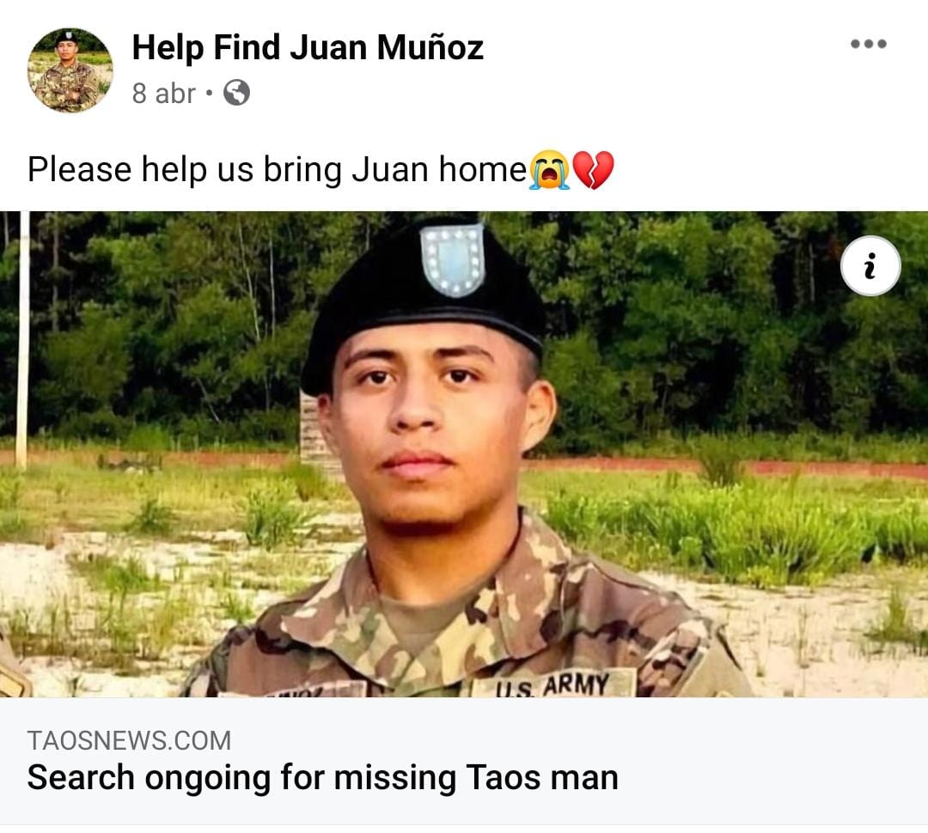Click the blue beret flash insignia
Viewport: 928px width, 833px height.
[x=453, y=259]
